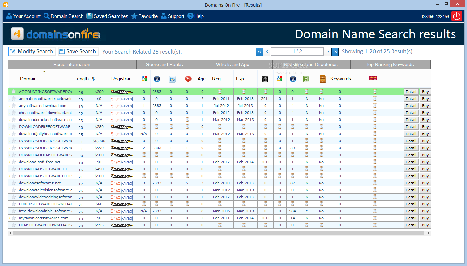Click the page number field 1 / 2
467x266 pixels.
click(x=297, y=51)
